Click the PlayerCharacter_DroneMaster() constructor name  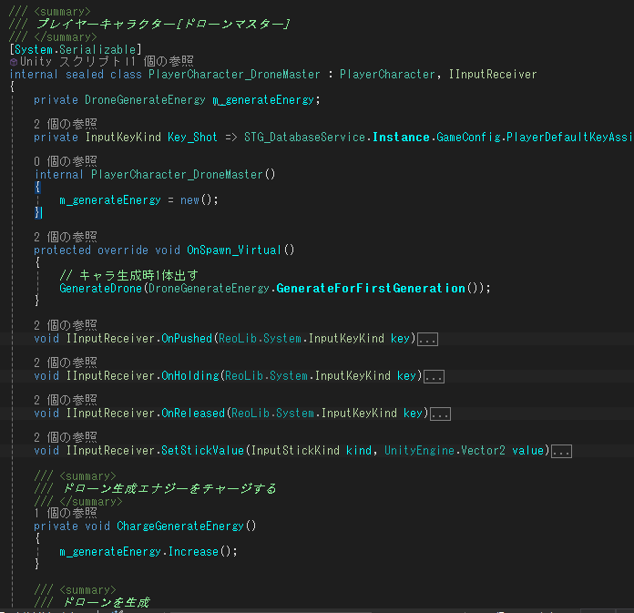coord(177,175)
